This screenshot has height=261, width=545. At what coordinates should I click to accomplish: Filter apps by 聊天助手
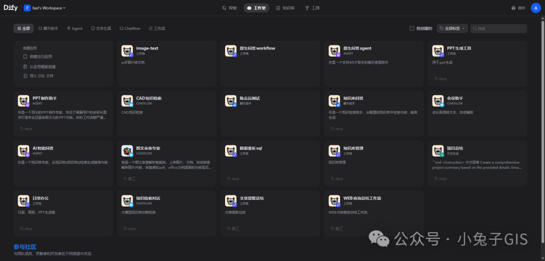coord(48,28)
